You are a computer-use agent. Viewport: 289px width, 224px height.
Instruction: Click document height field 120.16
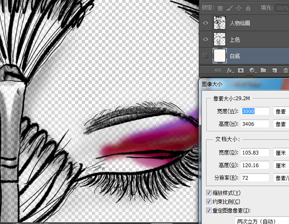(x=255, y=165)
